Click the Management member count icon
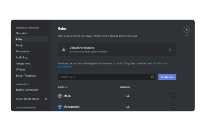The height and width of the screenshot is (131, 205). coord(128,107)
